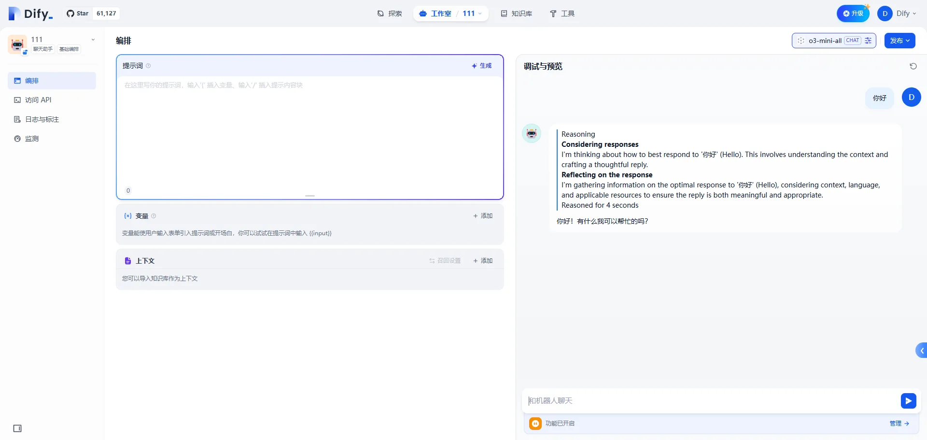The width and height of the screenshot is (927, 440).
Task: Click the 111 app robot icon in sidebar
Action: coord(17,44)
